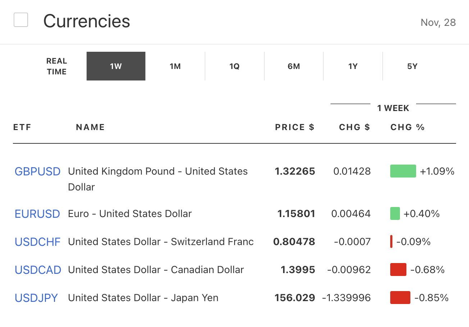The image size is (469, 327).
Task: Open the 5Y timeframe tab
Action: [x=412, y=66]
